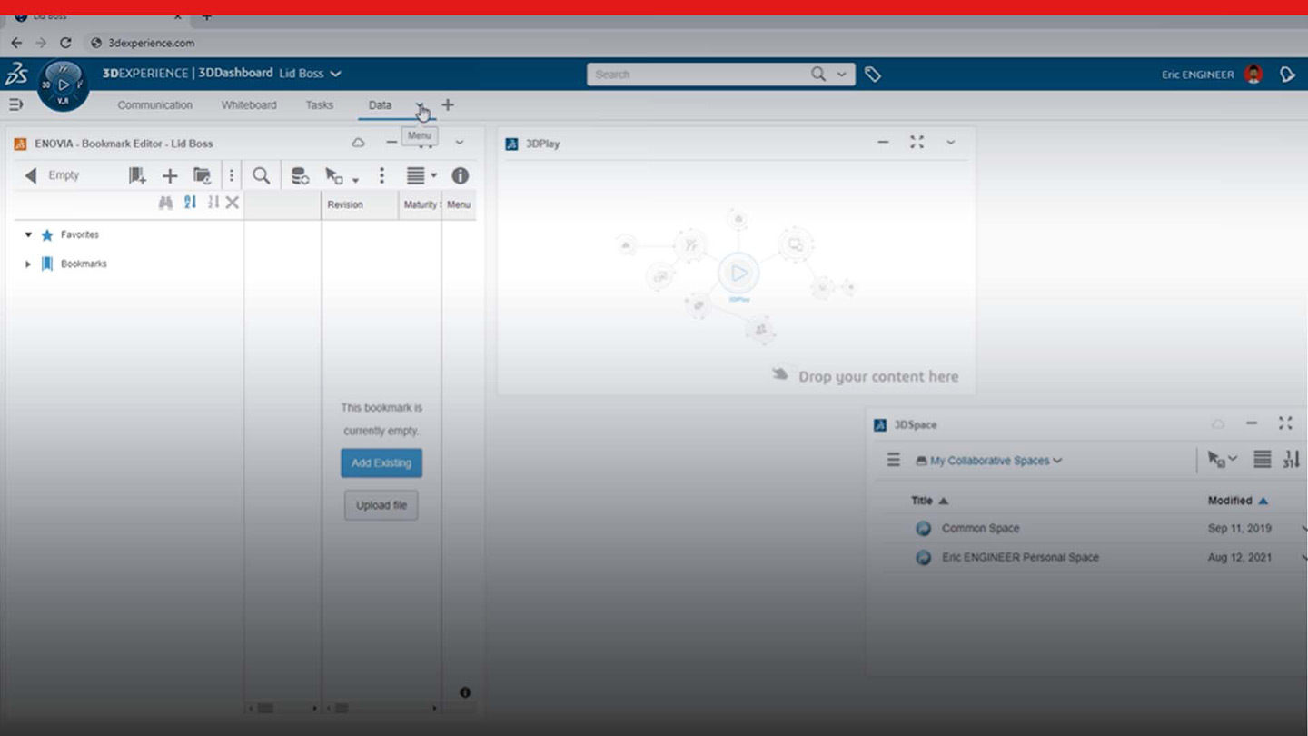Click the magnifier search icon in Bookmark Editor

pyautogui.click(x=262, y=175)
